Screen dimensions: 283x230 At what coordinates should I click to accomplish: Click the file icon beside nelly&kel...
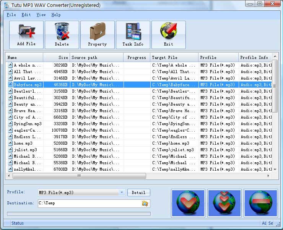(10, 169)
